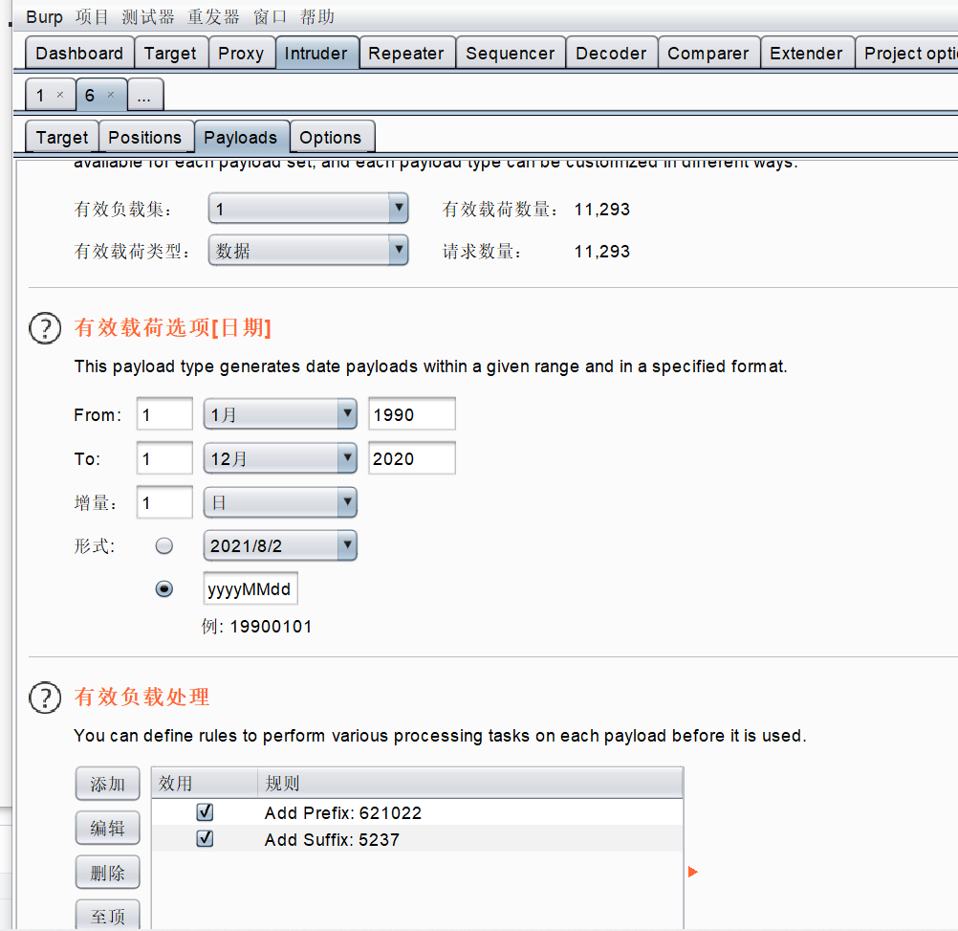Toggle the Add Prefix 621022 rule checkbox

205,812
